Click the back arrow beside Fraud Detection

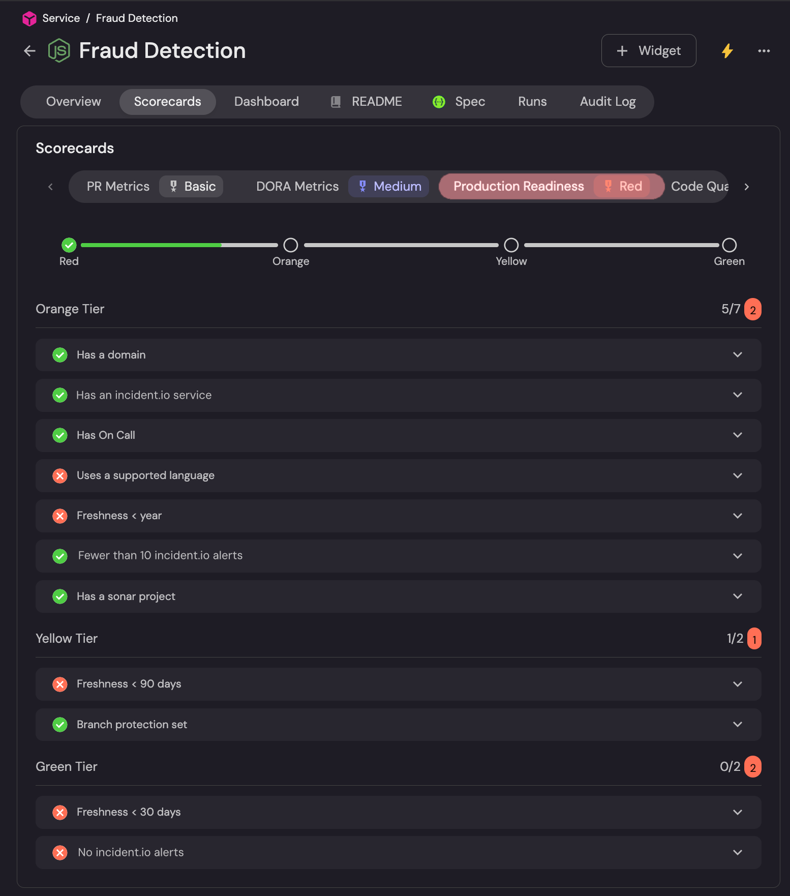point(29,51)
